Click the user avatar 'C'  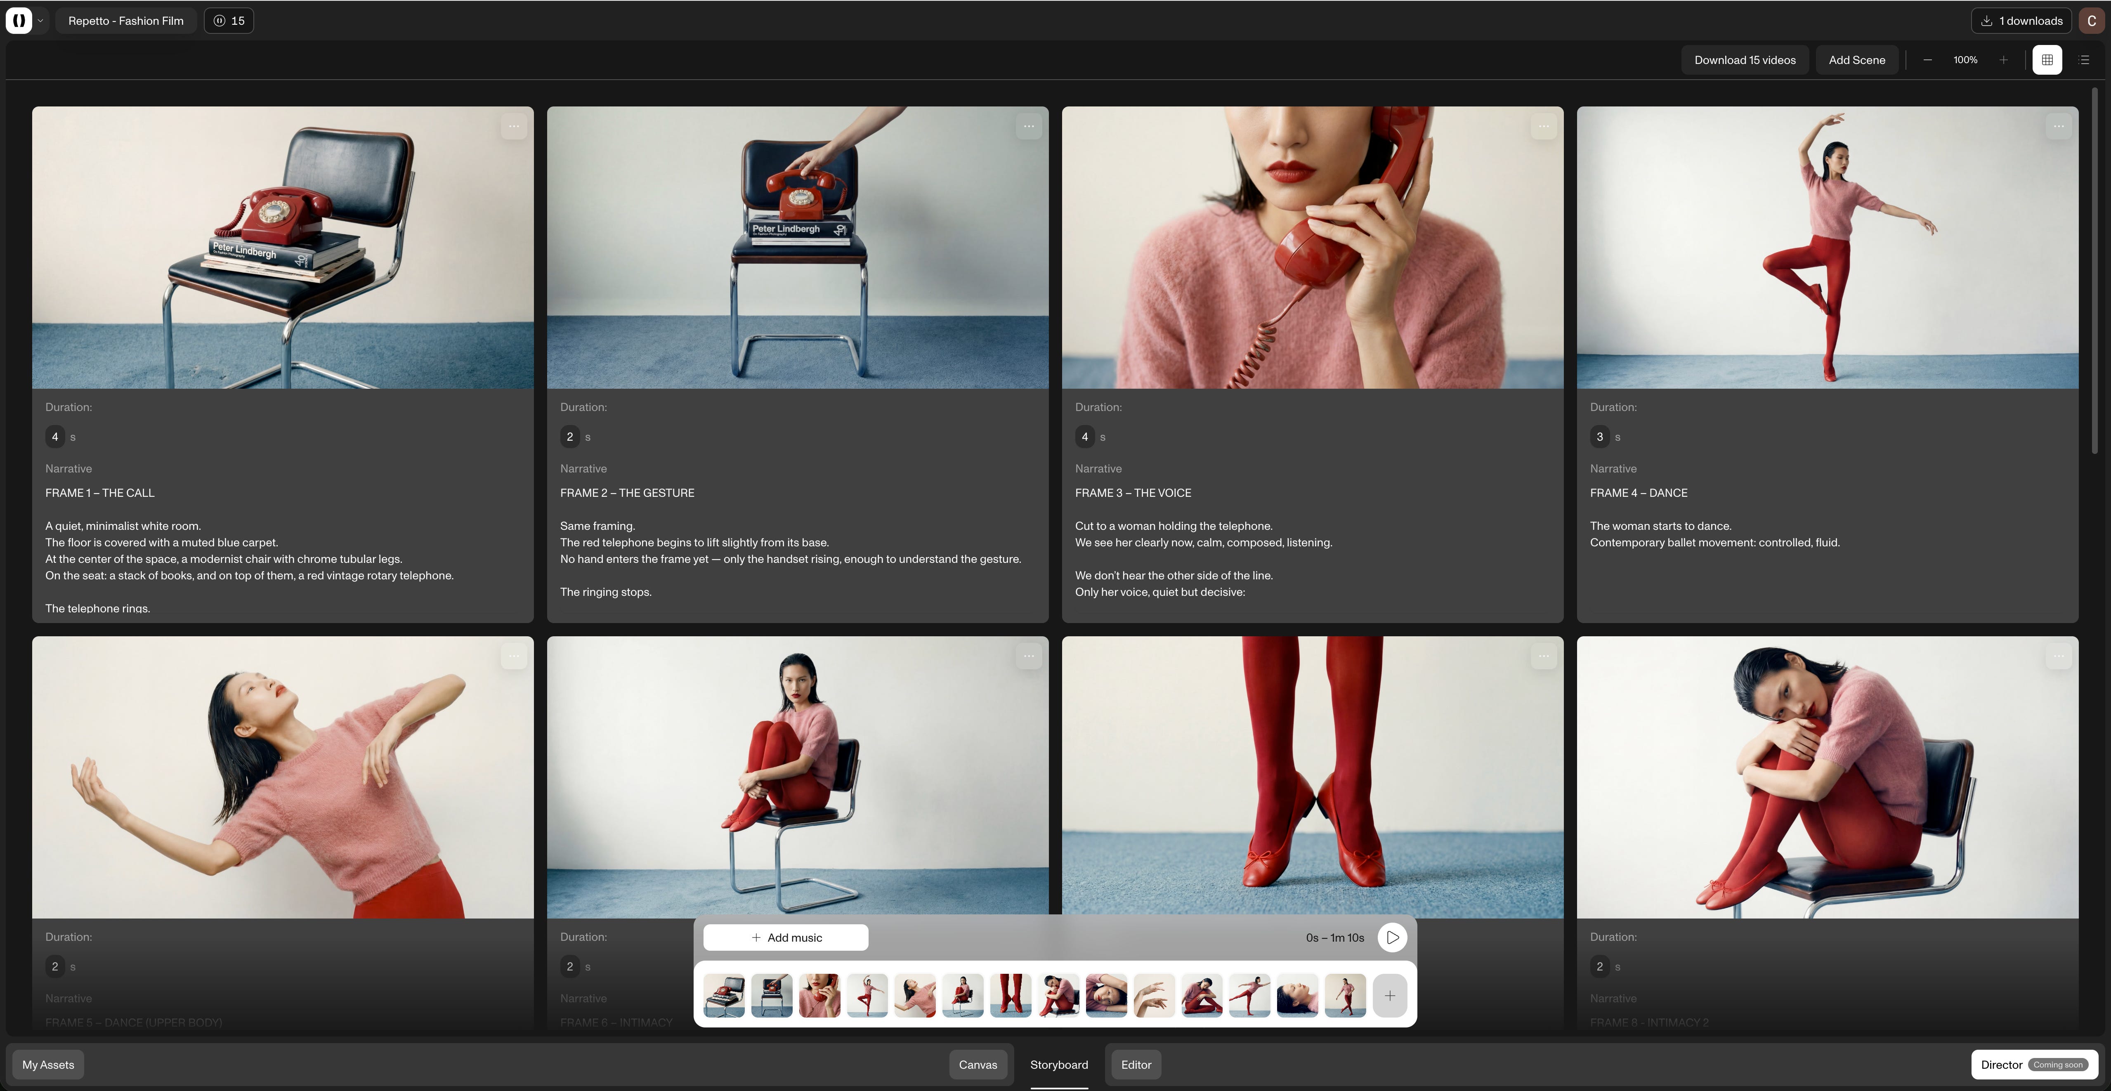2091,21
